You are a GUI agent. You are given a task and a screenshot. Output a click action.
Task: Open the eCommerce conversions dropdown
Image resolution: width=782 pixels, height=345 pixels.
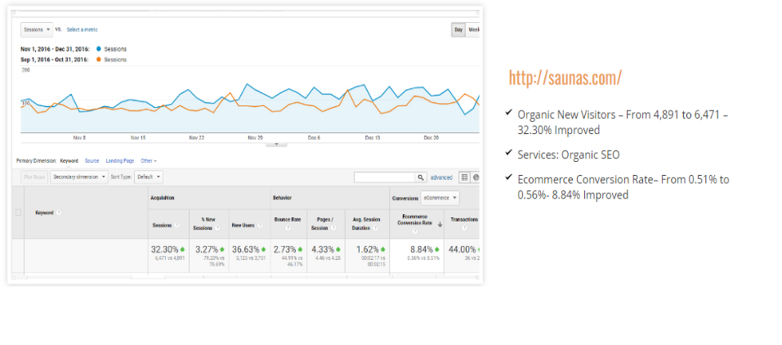coord(440,198)
